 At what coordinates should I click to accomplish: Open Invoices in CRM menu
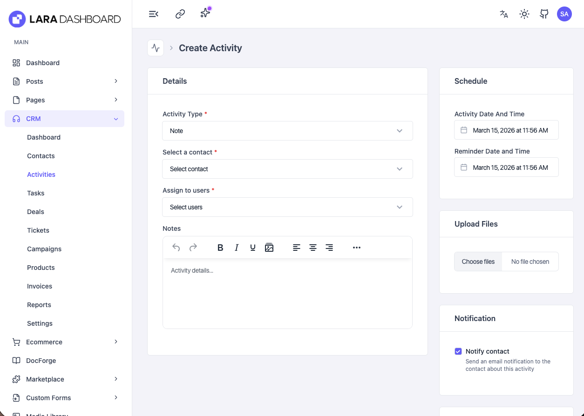[x=40, y=286]
